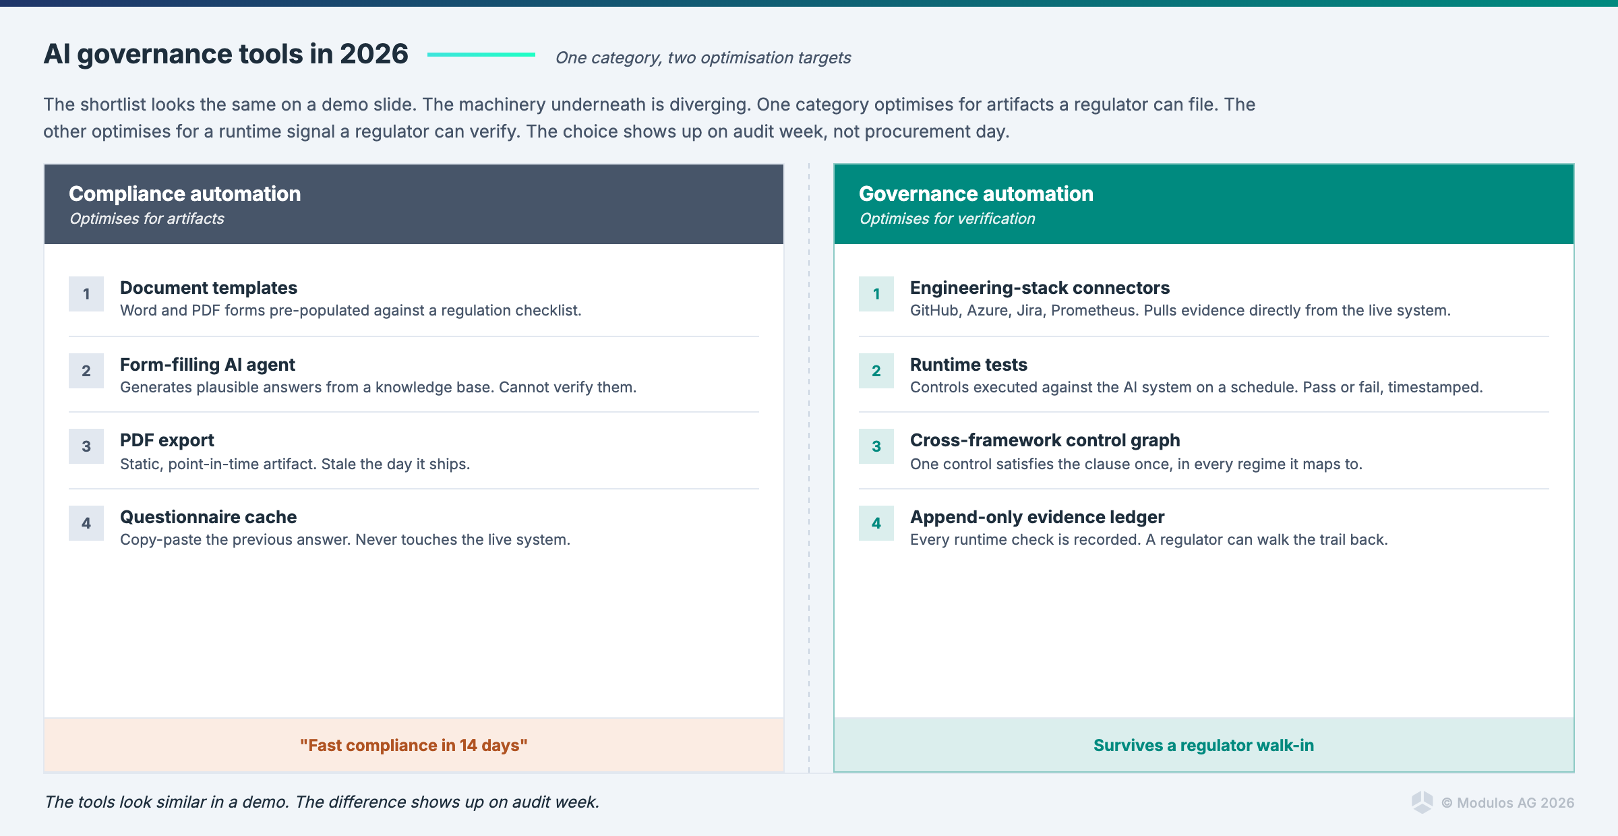Click number 2 badge beside Form-filling AI agent

[x=86, y=371]
